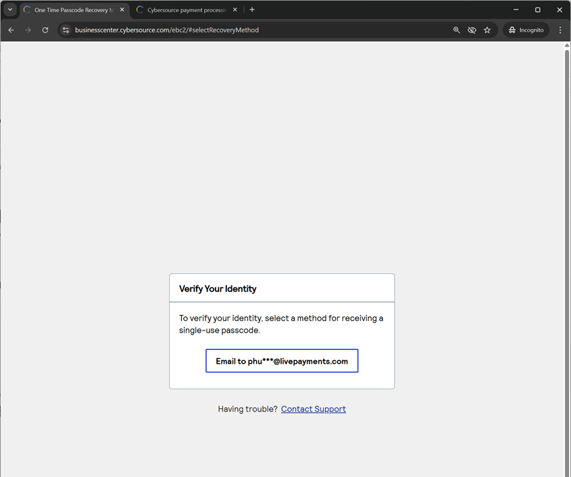Open a new tab with plus button
Screen dimensions: 571x477
coord(252,10)
